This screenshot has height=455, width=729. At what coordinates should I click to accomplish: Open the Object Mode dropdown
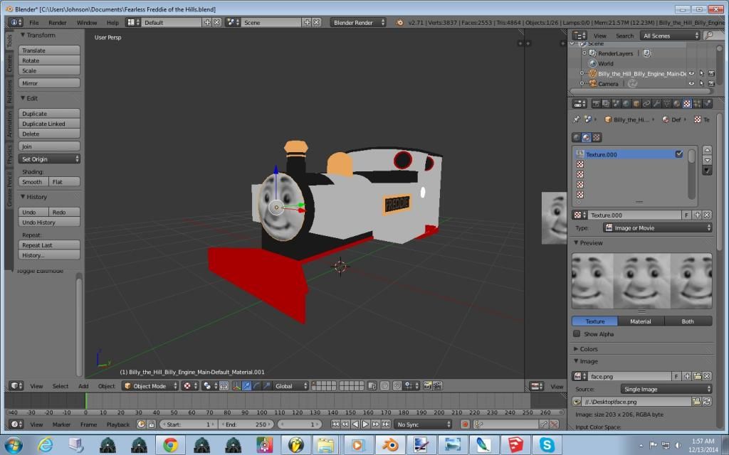tap(150, 386)
